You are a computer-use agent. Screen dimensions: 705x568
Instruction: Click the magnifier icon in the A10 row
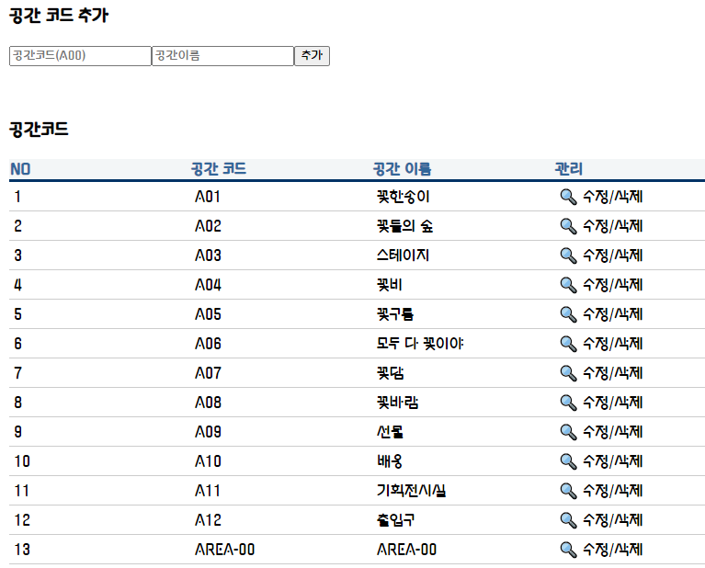(568, 461)
